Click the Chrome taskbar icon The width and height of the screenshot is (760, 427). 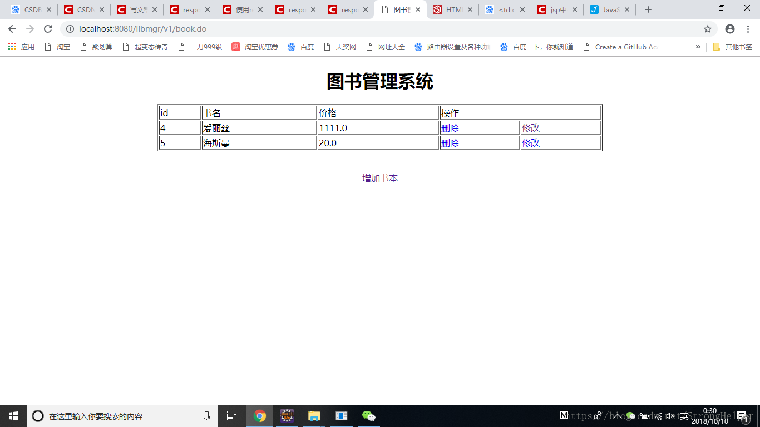click(x=260, y=416)
